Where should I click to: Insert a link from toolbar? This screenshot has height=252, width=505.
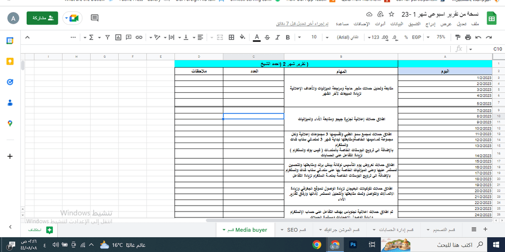(139, 37)
